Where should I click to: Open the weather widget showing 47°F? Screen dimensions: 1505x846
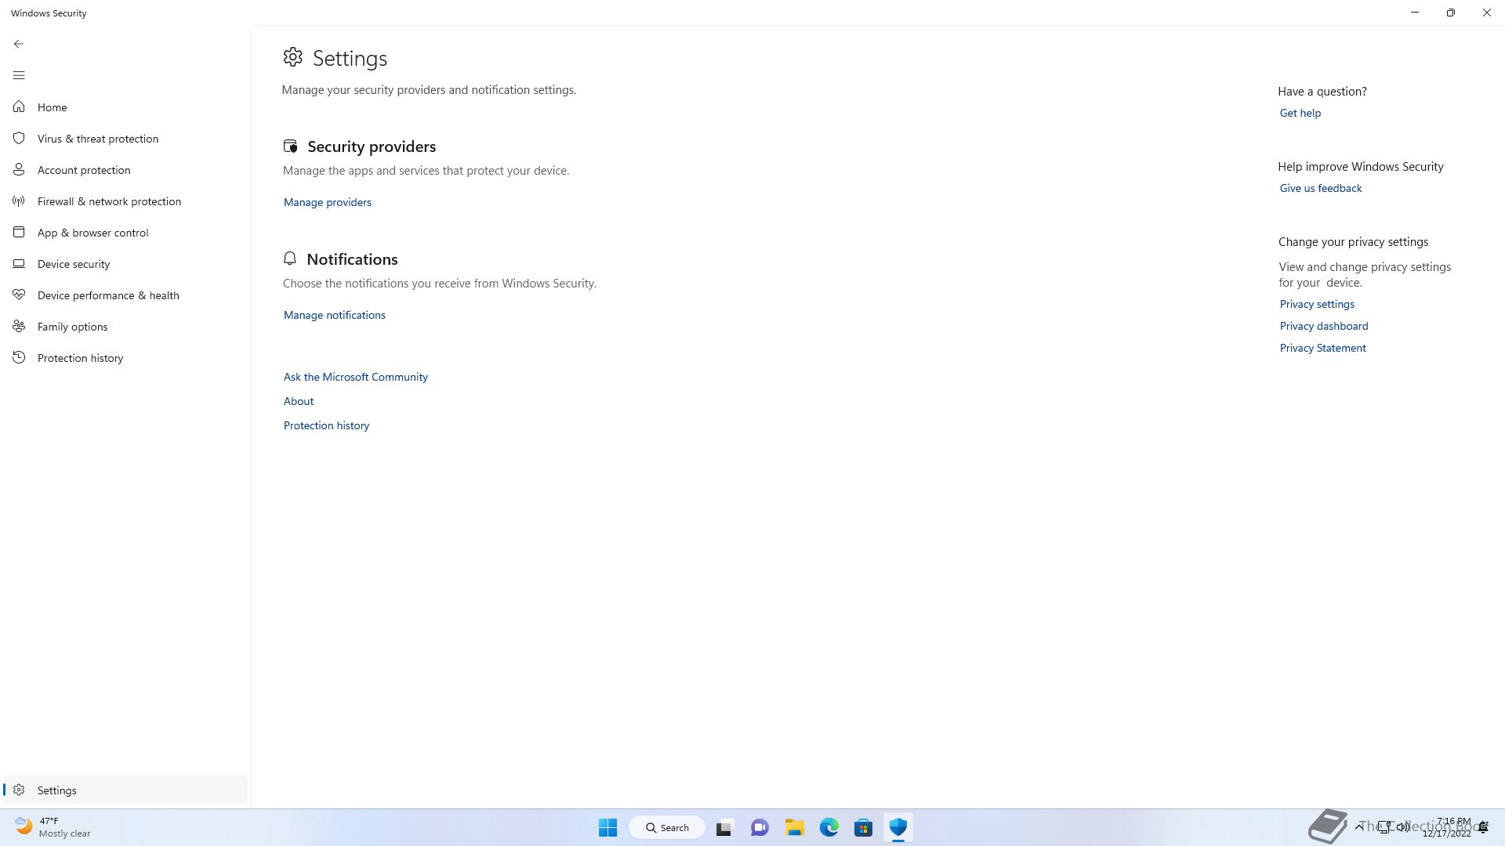(x=53, y=827)
